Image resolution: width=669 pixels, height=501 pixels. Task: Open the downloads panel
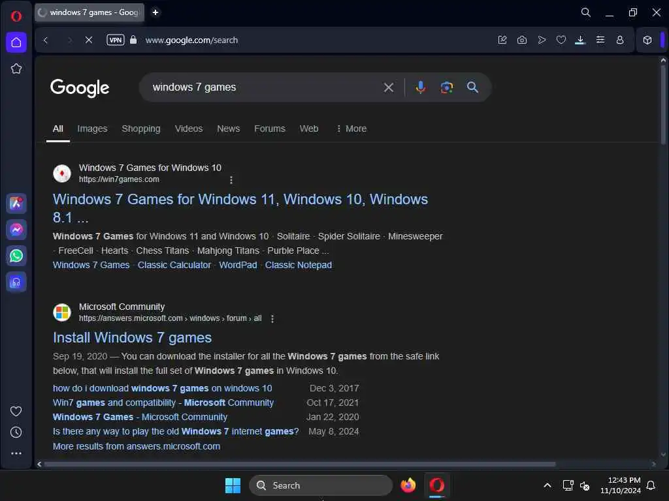(x=580, y=40)
